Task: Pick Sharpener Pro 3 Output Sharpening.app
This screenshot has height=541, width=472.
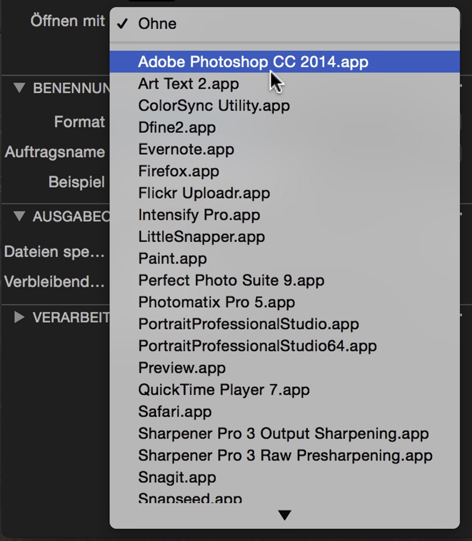Action: [285, 434]
